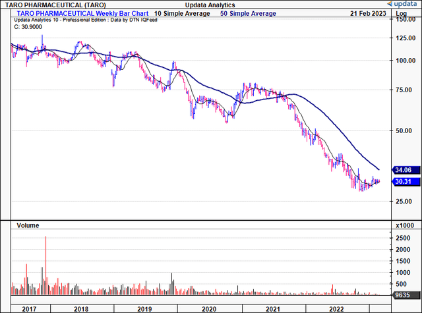Click the 25.00 price axis label
The image size is (422, 313).
[404, 202]
